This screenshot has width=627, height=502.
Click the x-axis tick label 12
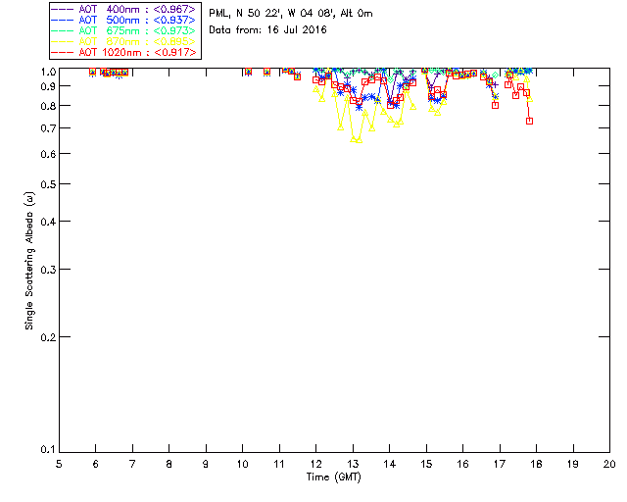(315, 464)
